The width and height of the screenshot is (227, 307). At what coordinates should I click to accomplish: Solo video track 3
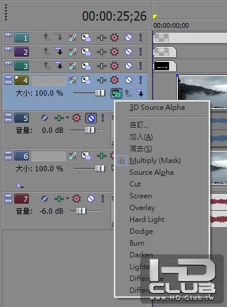coord(141,66)
